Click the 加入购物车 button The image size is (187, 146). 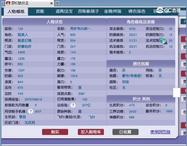[x=91, y=132]
